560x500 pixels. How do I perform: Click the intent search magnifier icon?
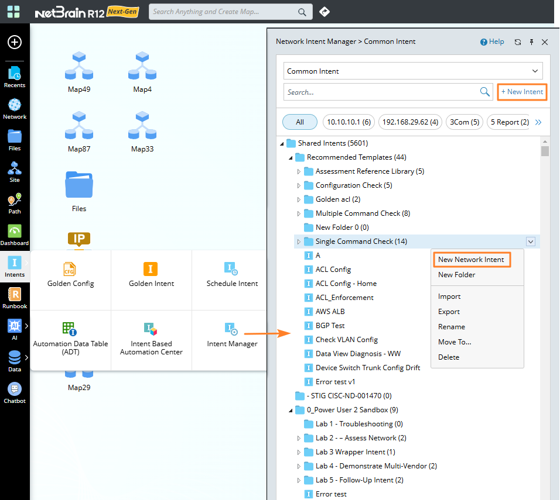pos(484,92)
